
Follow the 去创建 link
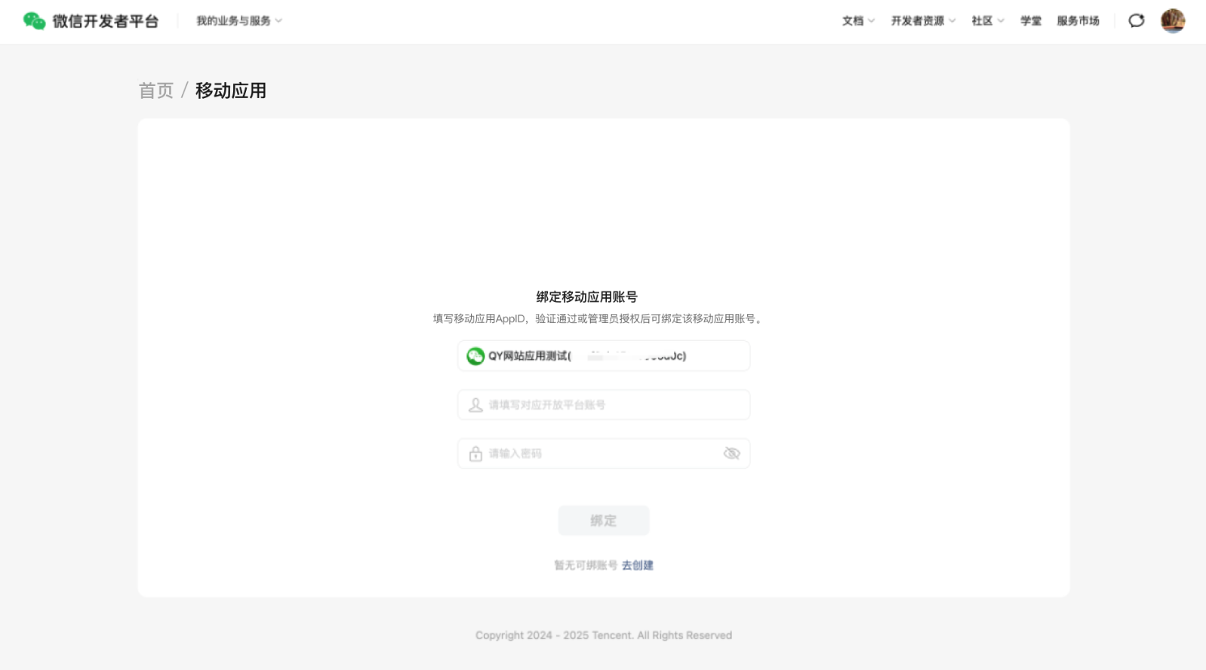coord(638,565)
